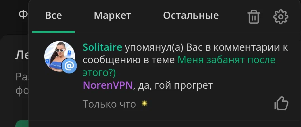Delete all notifications with trash icon
Screen dimensions: 301x127
click(x=254, y=17)
